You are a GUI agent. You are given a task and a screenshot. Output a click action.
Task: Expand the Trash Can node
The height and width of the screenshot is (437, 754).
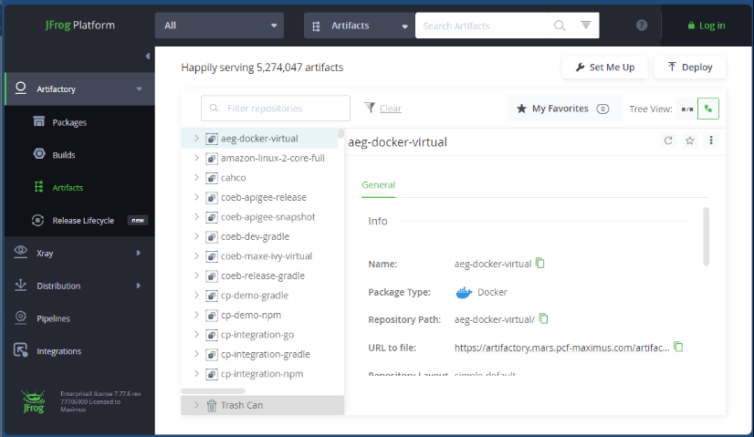click(x=196, y=405)
